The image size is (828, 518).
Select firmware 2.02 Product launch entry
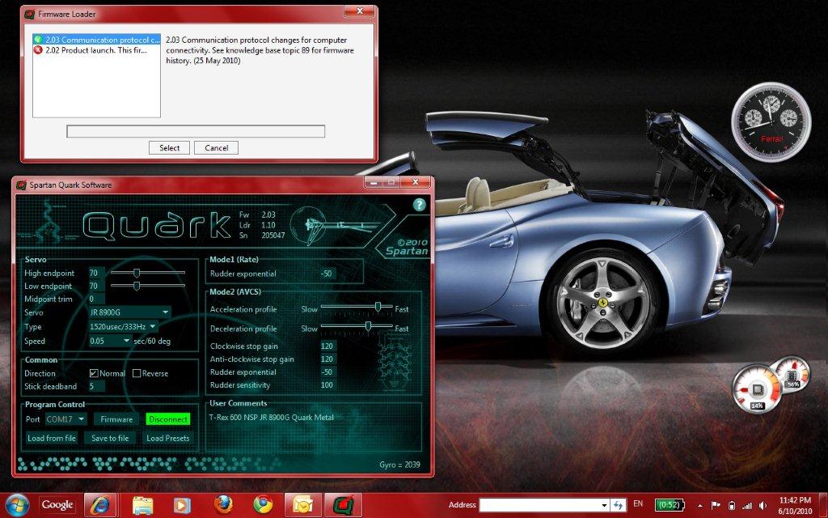(x=97, y=50)
